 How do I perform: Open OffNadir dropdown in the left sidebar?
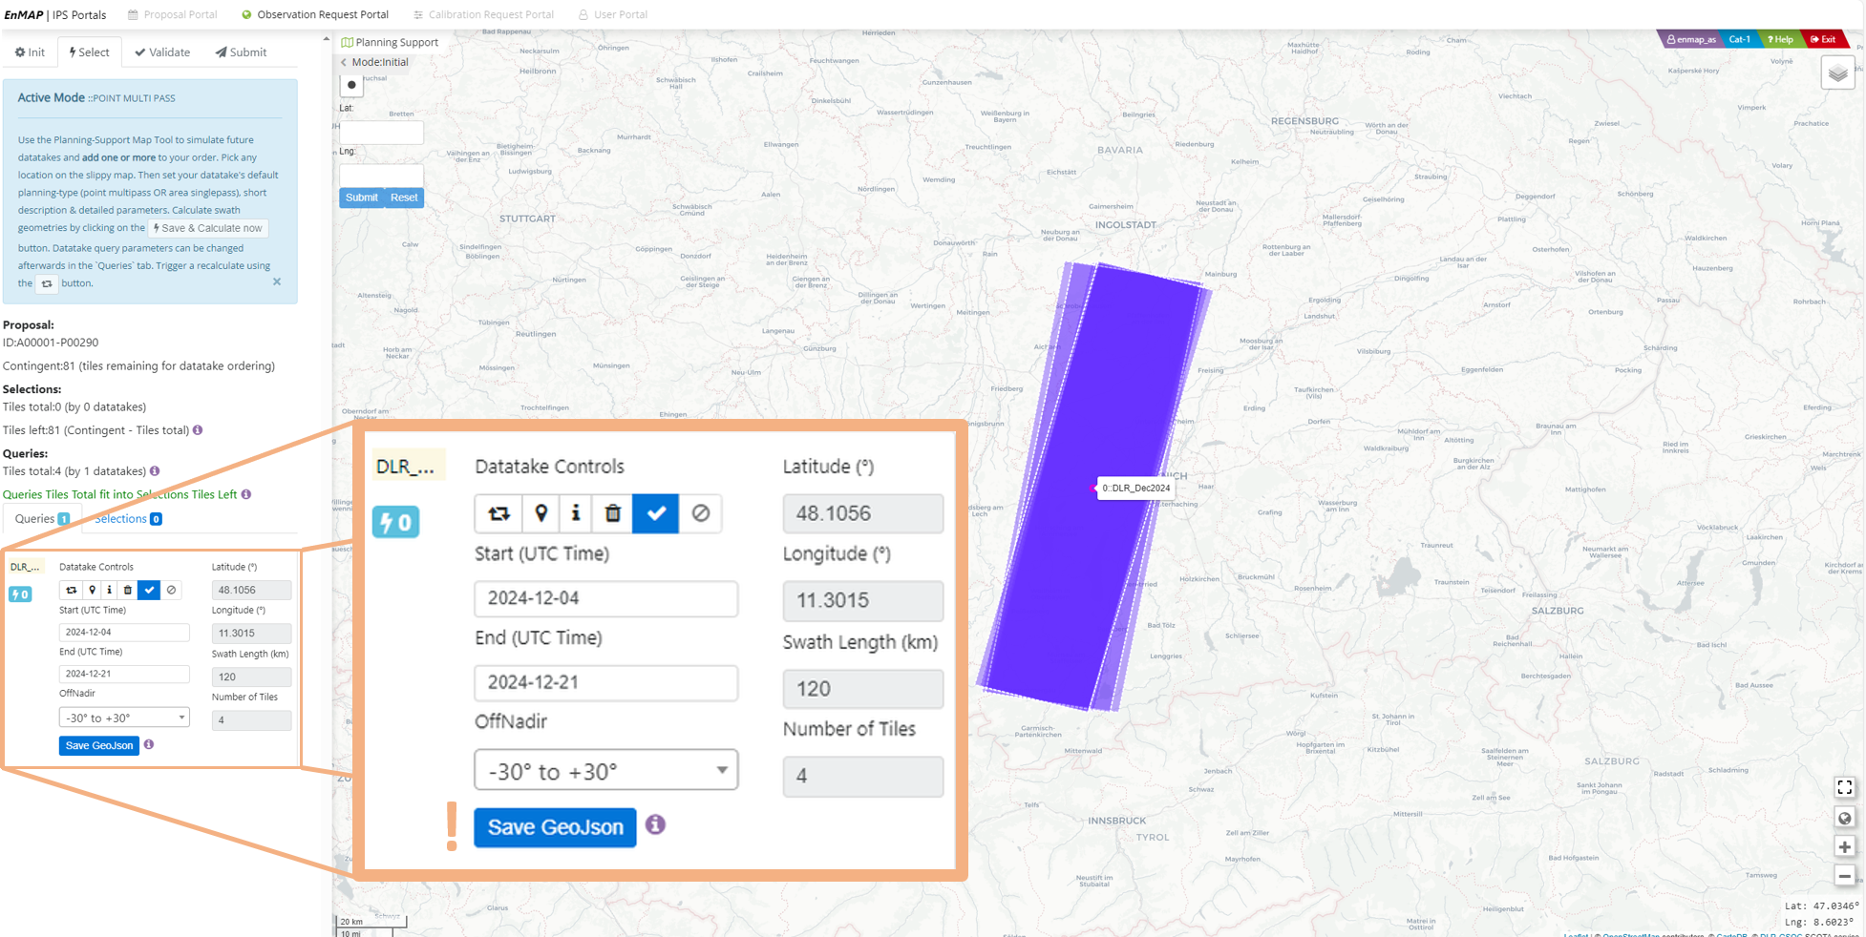[x=124, y=718]
